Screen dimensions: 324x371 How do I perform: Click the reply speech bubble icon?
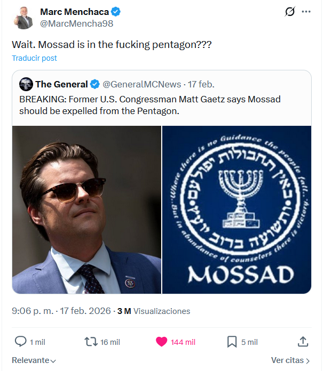click(20, 342)
